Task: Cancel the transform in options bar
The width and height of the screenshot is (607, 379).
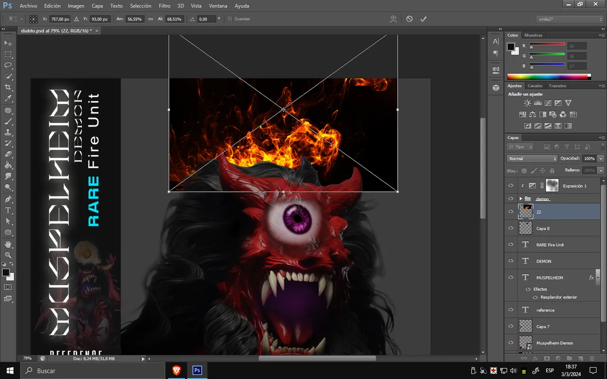Action: pyautogui.click(x=409, y=19)
